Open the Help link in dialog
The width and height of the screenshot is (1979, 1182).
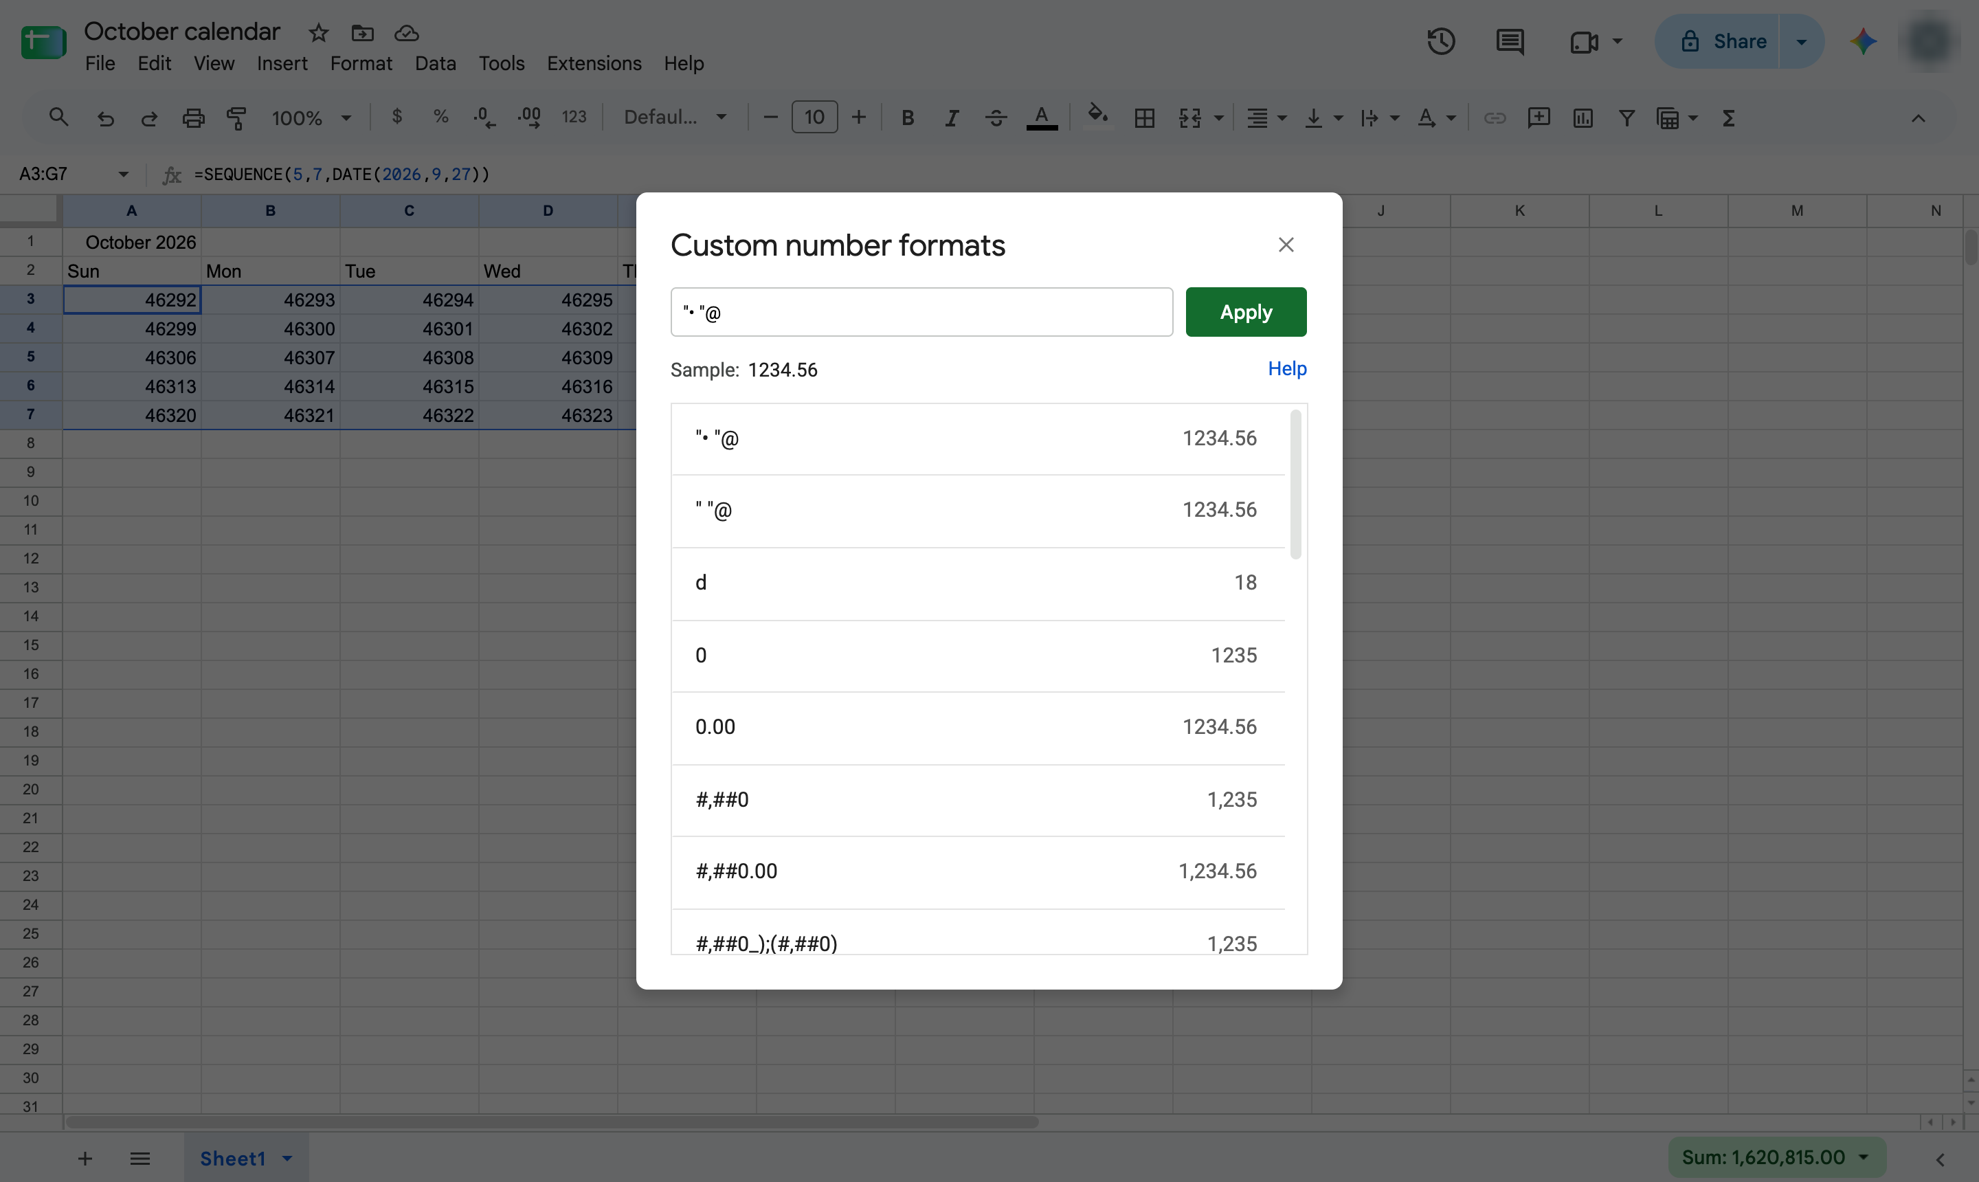(1287, 369)
